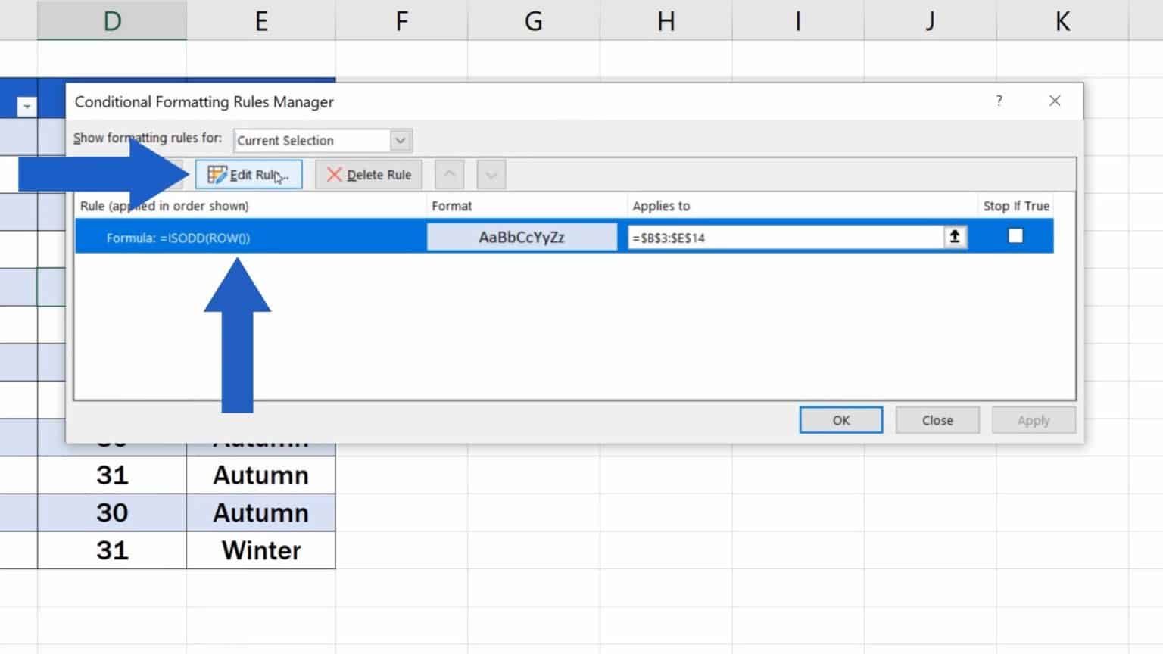Click Delete Rule with red X
Viewport: 1163px width, 654px height.
tap(369, 175)
